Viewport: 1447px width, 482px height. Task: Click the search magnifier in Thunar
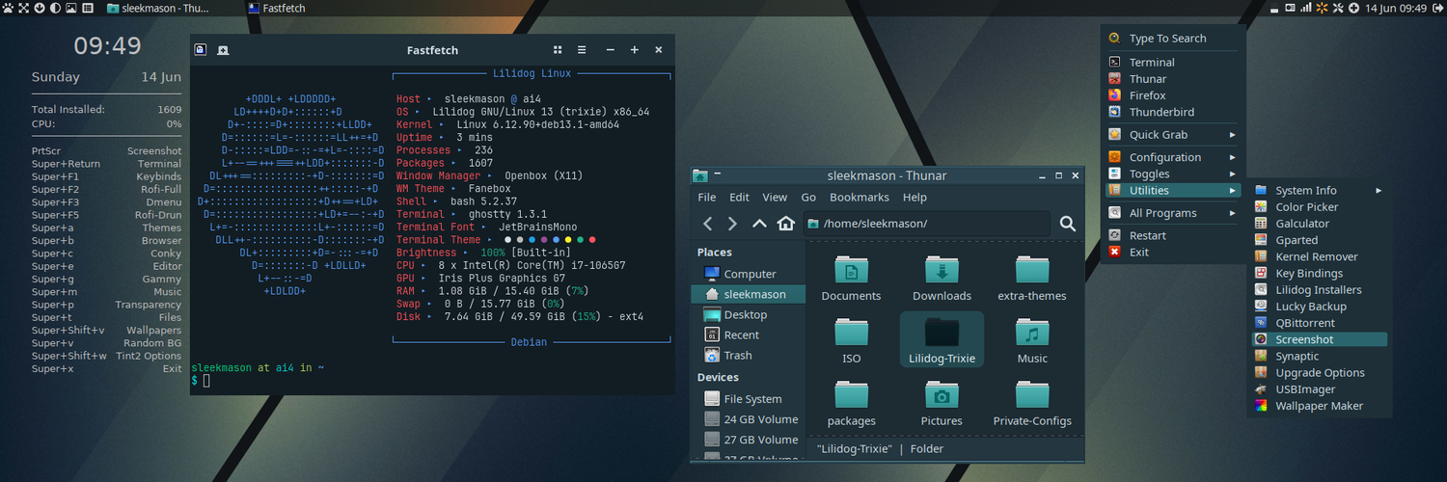(x=1068, y=224)
